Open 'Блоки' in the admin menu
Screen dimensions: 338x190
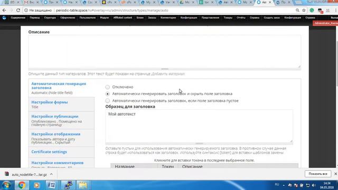tap(140, 17)
